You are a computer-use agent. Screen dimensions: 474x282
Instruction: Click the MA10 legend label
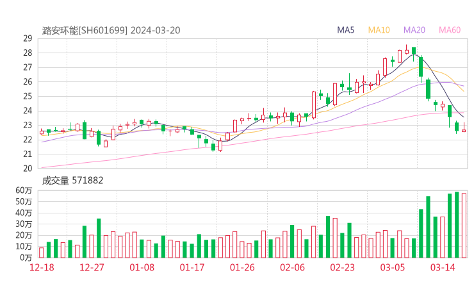click(379, 30)
